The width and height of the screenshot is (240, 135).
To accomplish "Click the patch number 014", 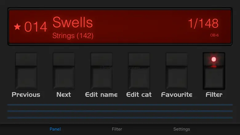I will pyautogui.click(x=36, y=27).
